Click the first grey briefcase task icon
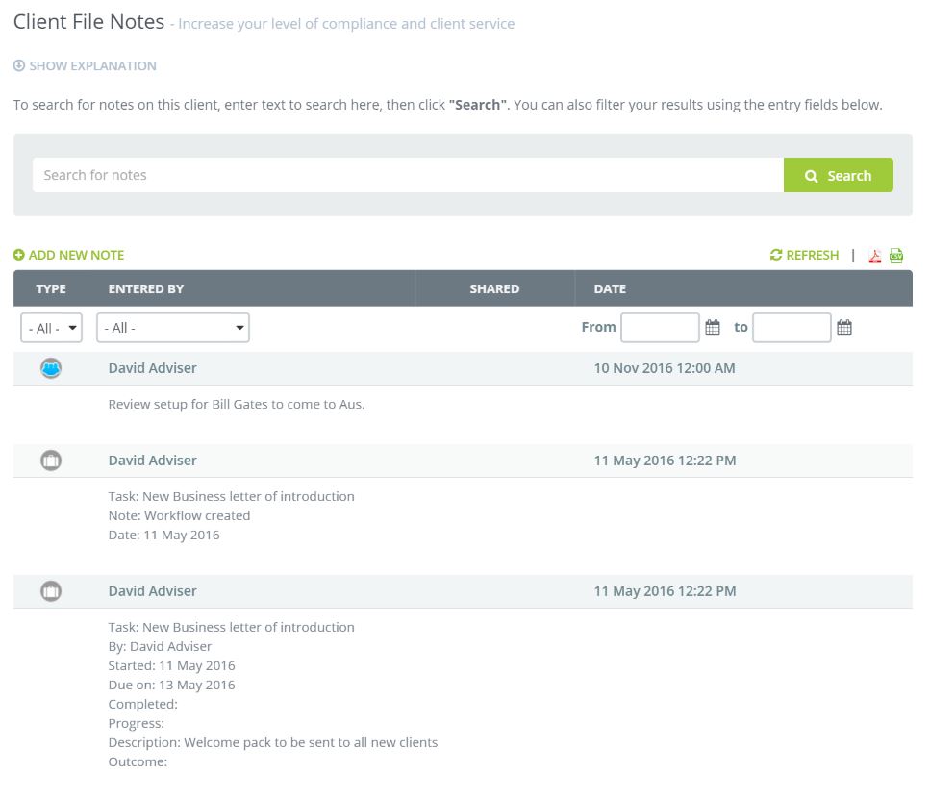The image size is (930, 798). pos(51,461)
